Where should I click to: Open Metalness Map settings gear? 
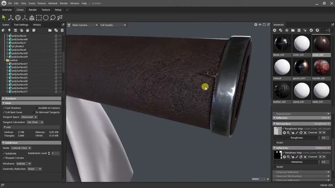284,157
